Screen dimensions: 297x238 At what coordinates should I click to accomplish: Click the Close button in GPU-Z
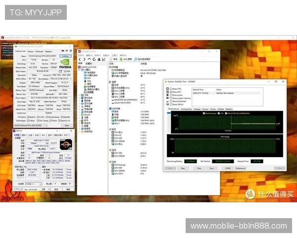67,125
